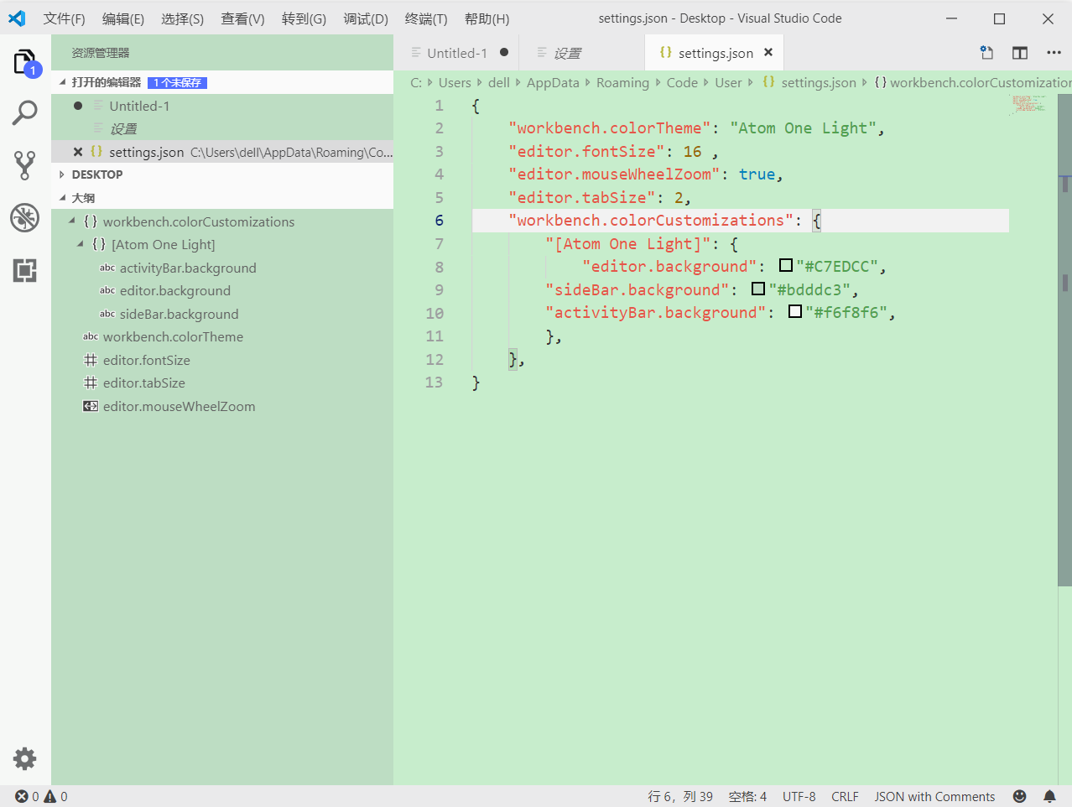
Task: Switch to the Untitled-1 tab
Action: point(457,52)
